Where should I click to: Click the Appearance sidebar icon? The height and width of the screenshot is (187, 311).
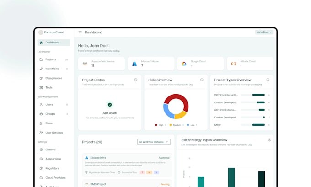coord(41,159)
